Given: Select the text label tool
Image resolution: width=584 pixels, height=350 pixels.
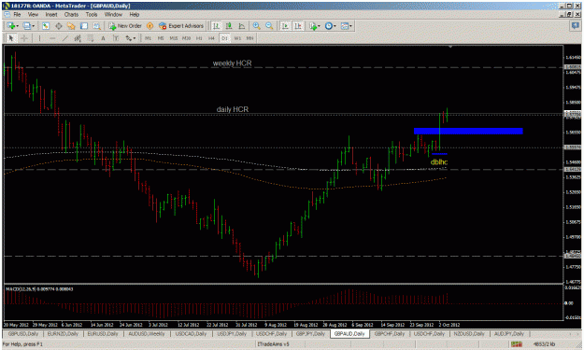Looking at the screenshot, I should 116,38.
